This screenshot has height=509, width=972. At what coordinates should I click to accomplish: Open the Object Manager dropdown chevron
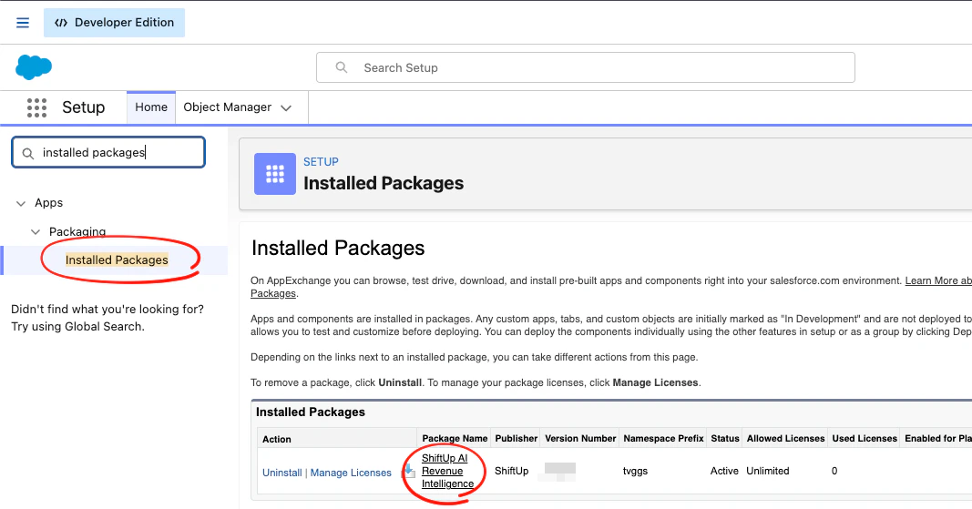tap(286, 107)
